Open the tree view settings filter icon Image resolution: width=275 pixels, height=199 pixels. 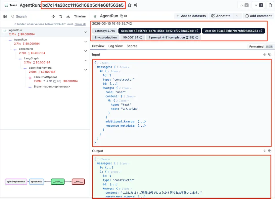pyautogui.click(x=61, y=16)
